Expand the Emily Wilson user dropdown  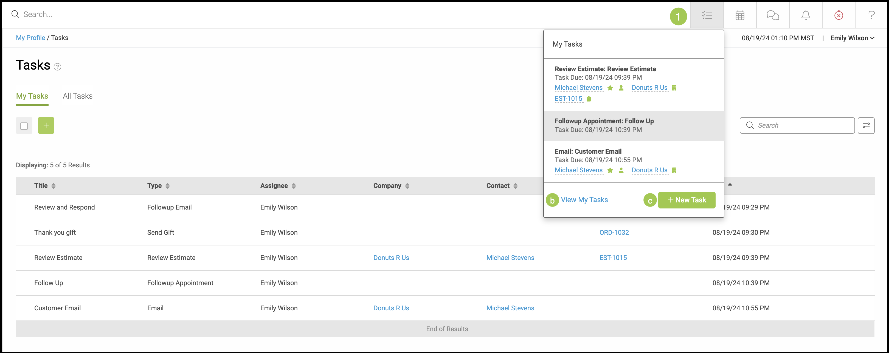click(852, 38)
